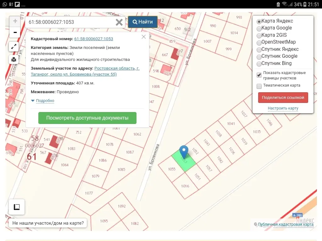Click the zoom out minus icon
The image size is (322, 241).
click(x=15, y=32)
